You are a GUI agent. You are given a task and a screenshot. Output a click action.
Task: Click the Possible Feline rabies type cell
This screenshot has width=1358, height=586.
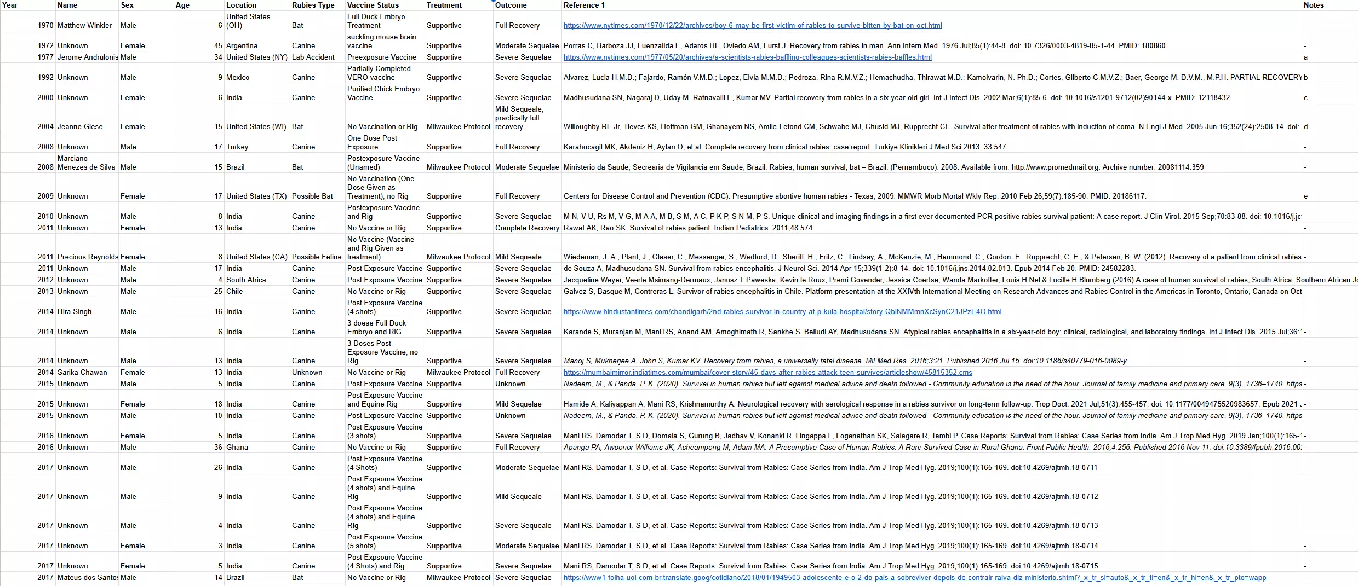click(318, 248)
